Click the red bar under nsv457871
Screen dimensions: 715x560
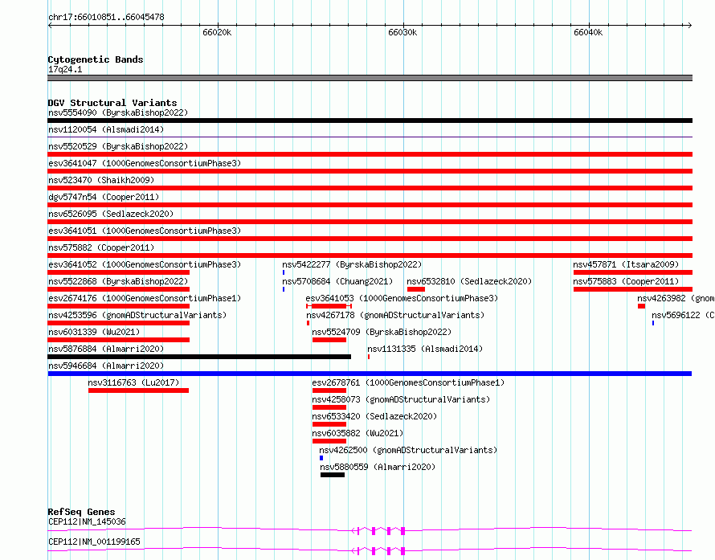click(633, 272)
